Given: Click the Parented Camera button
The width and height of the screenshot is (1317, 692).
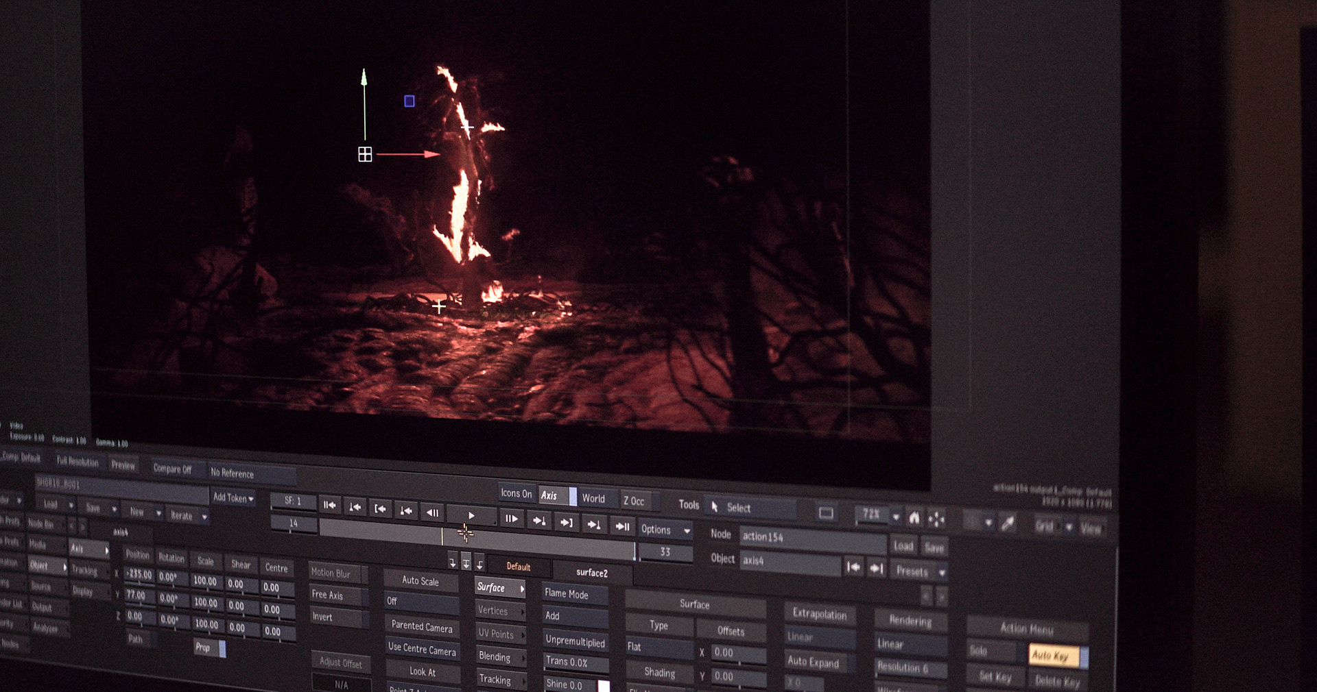Looking at the screenshot, I should (x=422, y=627).
